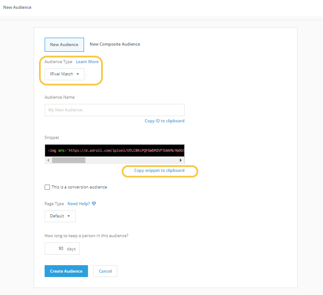Click the 'This is a conversion audience' label
This screenshot has height=295, width=323.
click(x=79, y=187)
